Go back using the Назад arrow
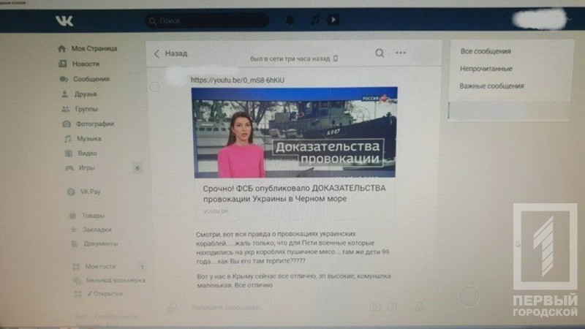This screenshot has width=585, height=329. tap(170, 53)
